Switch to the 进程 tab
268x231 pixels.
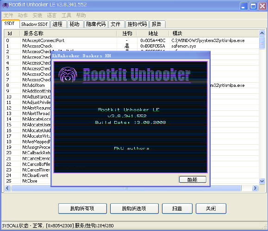[x=58, y=24]
